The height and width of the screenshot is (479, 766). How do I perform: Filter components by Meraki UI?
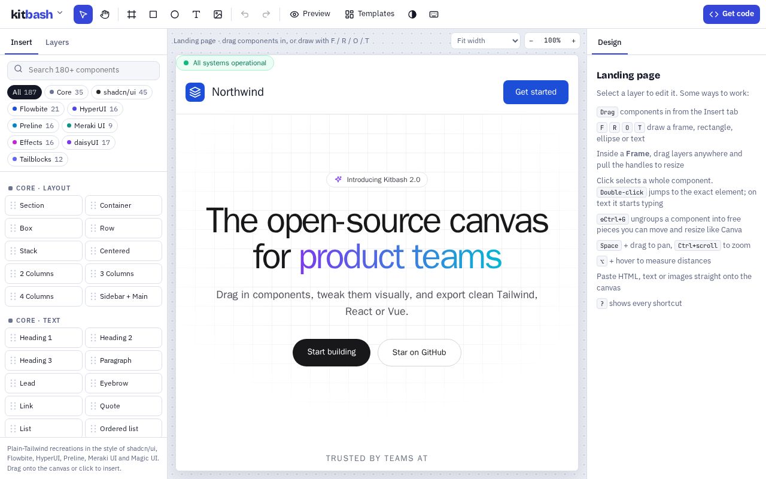(90, 126)
